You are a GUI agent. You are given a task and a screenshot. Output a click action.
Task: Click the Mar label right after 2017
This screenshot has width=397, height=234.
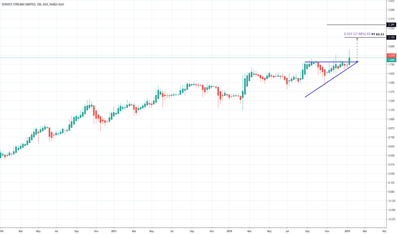point(134,231)
